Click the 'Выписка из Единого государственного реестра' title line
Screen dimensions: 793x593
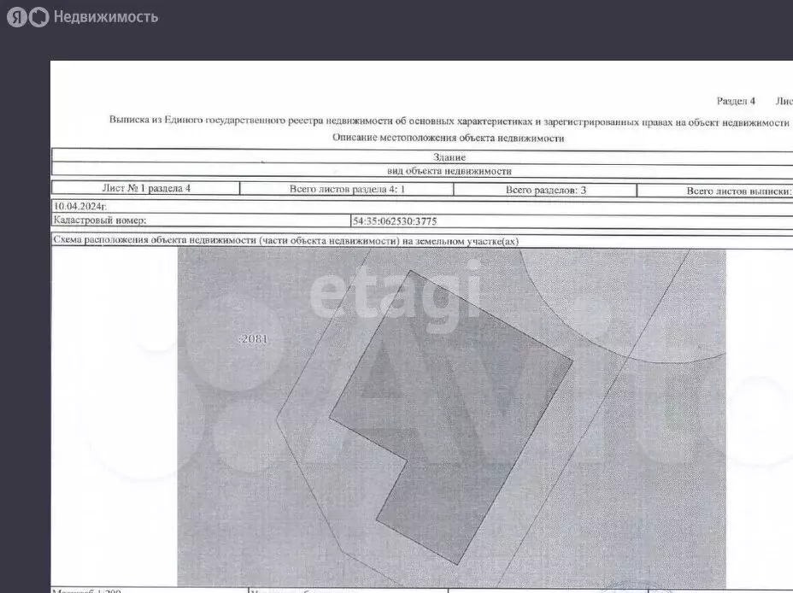449,121
